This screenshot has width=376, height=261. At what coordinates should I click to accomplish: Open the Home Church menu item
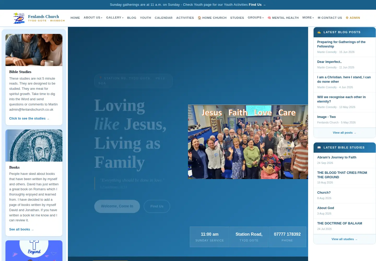(212, 18)
